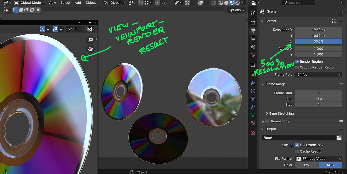
Task: Toggle the pin for Scene properties
Action: pos(342,11)
